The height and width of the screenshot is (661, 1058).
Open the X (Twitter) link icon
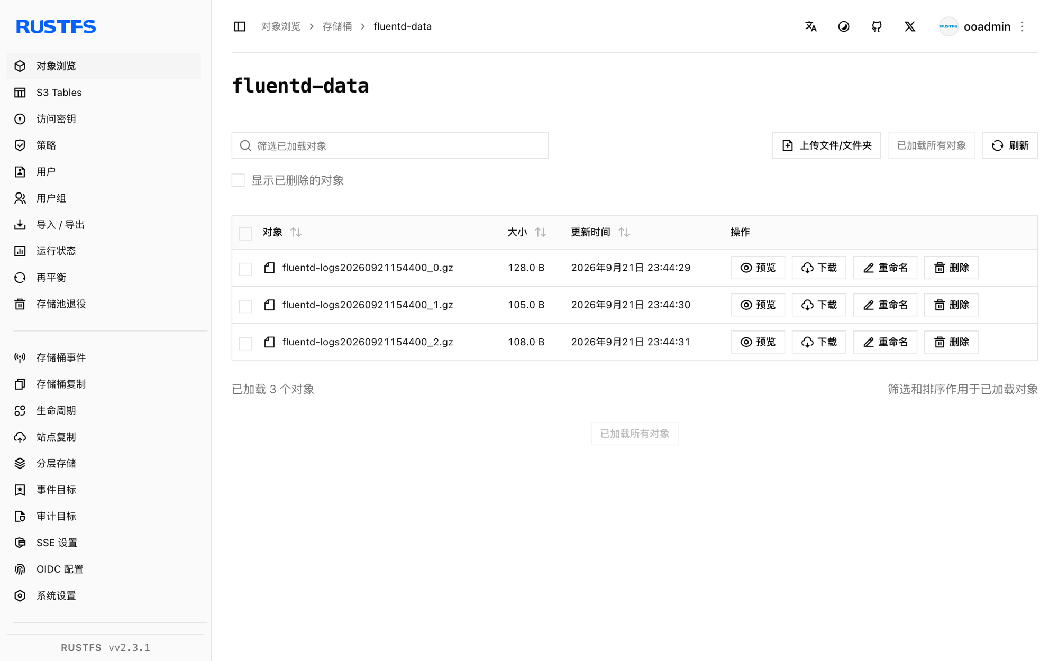point(910,26)
